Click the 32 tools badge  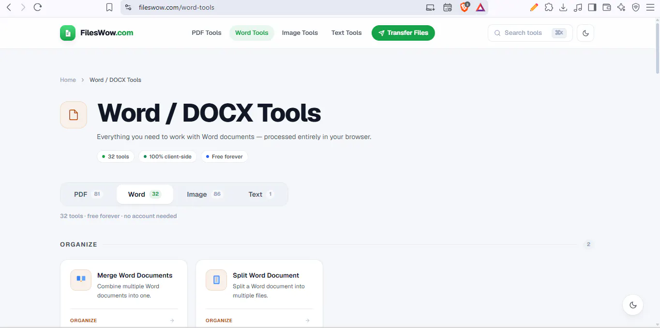pyautogui.click(x=116, y=156)
